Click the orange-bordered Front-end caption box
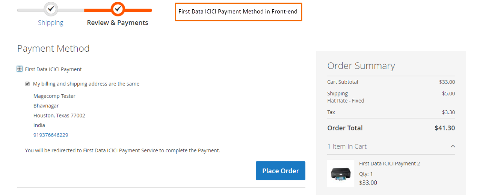This screenshot has height=195, width=477. (x=238, y=12)
